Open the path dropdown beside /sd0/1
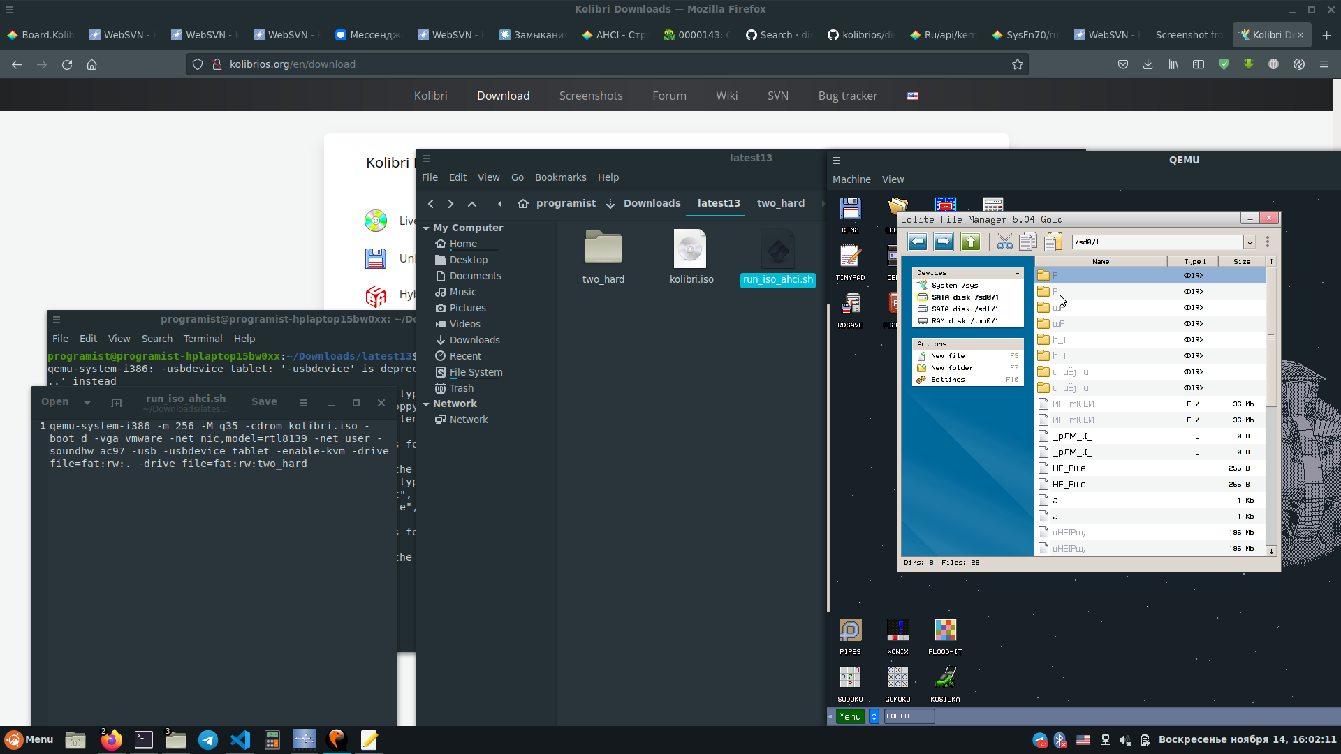 click(1250, 242)
